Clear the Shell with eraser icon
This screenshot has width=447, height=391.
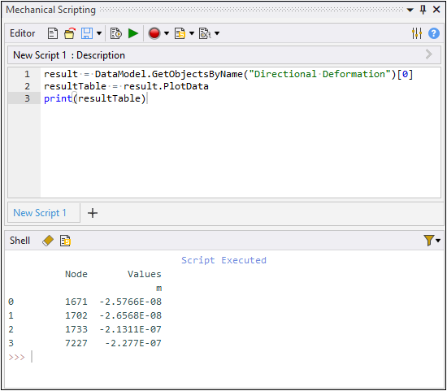click(48, 241)
